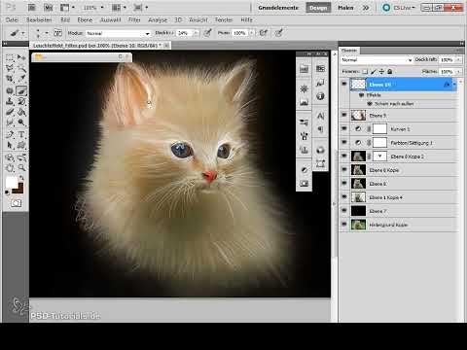Screen dimensions: 467x350
Task: Select the History Brush tool
Action: [x=21, y=101]
